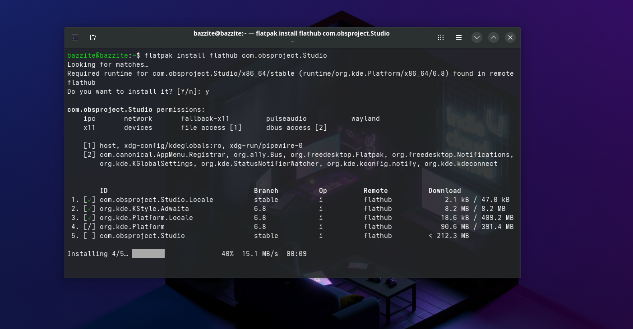Click the Download column header
Image resolution: width=633 pixels, height=329 pixels.
(x=444, y=191)
